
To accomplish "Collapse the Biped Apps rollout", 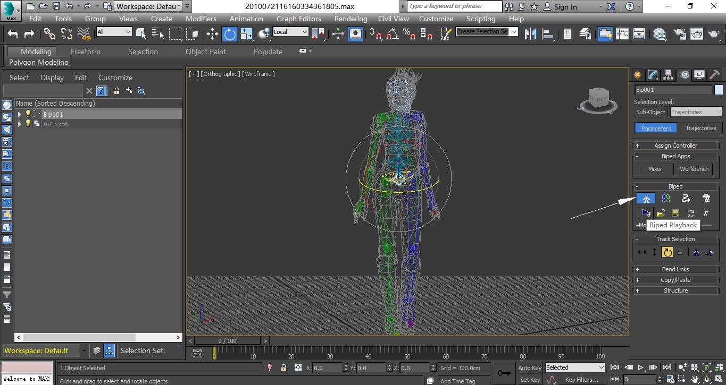I will click(675, 156).
